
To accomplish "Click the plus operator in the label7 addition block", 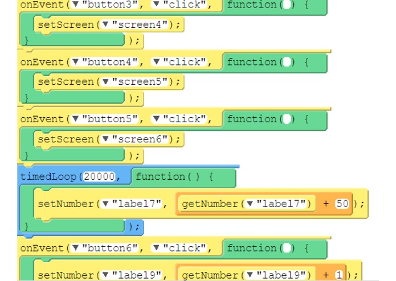I will pos(326,204).
